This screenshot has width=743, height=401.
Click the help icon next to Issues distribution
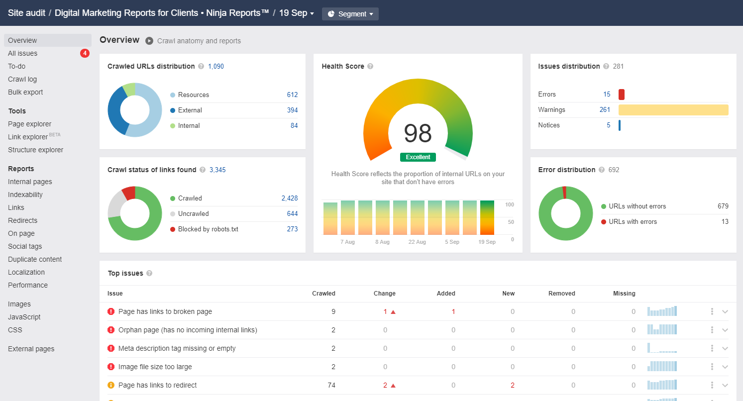(x=606, y=66)
